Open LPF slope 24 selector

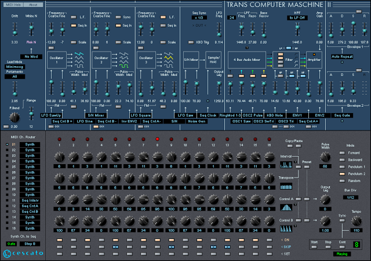(231, 18)
